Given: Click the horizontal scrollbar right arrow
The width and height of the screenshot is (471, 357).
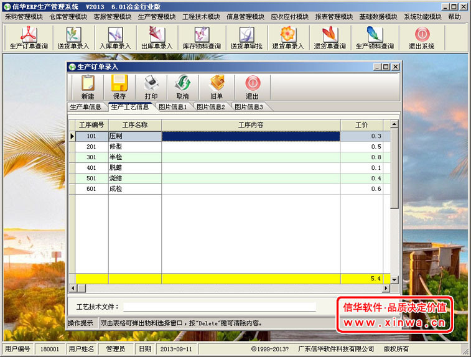Looking at the screenshot, I should click(386, 289).
